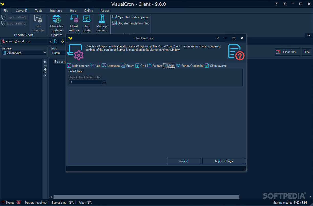This screenshot has width=313, height=206.
Task: Click the restore-up icon in the main title bar
Action: [284, 4]
